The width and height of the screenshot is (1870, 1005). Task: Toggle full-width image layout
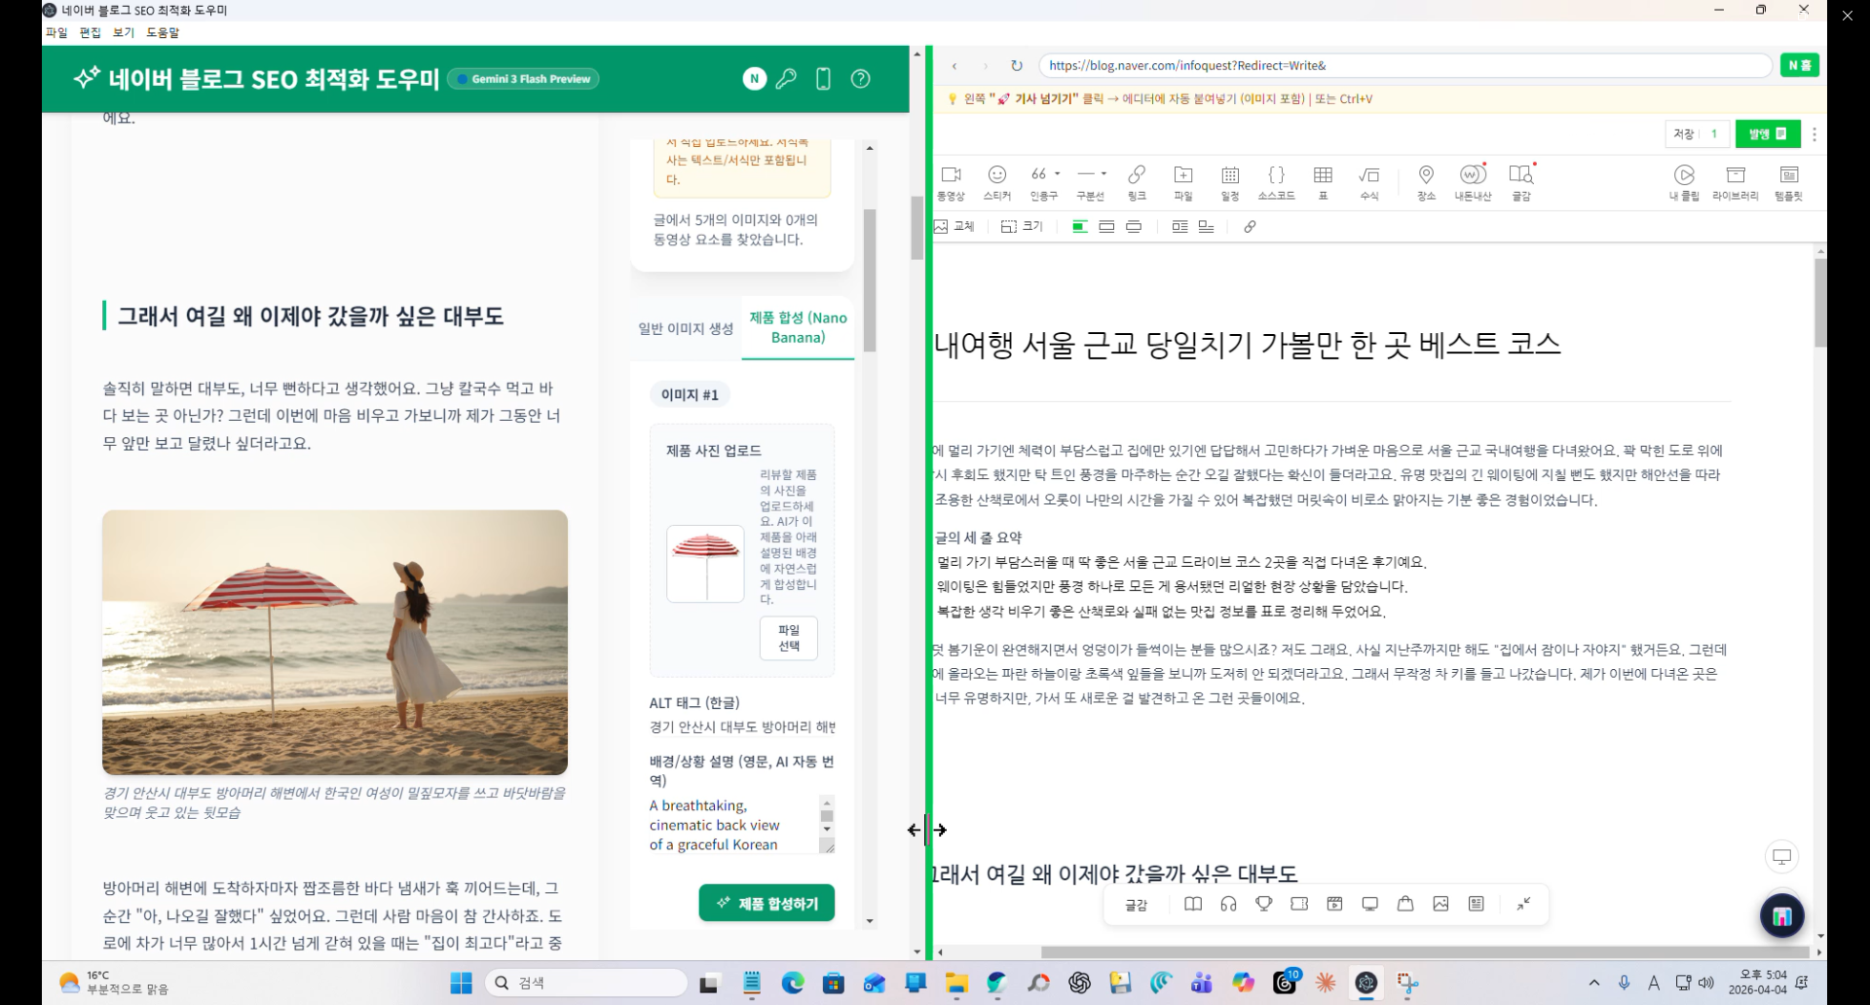(1134, 226)
